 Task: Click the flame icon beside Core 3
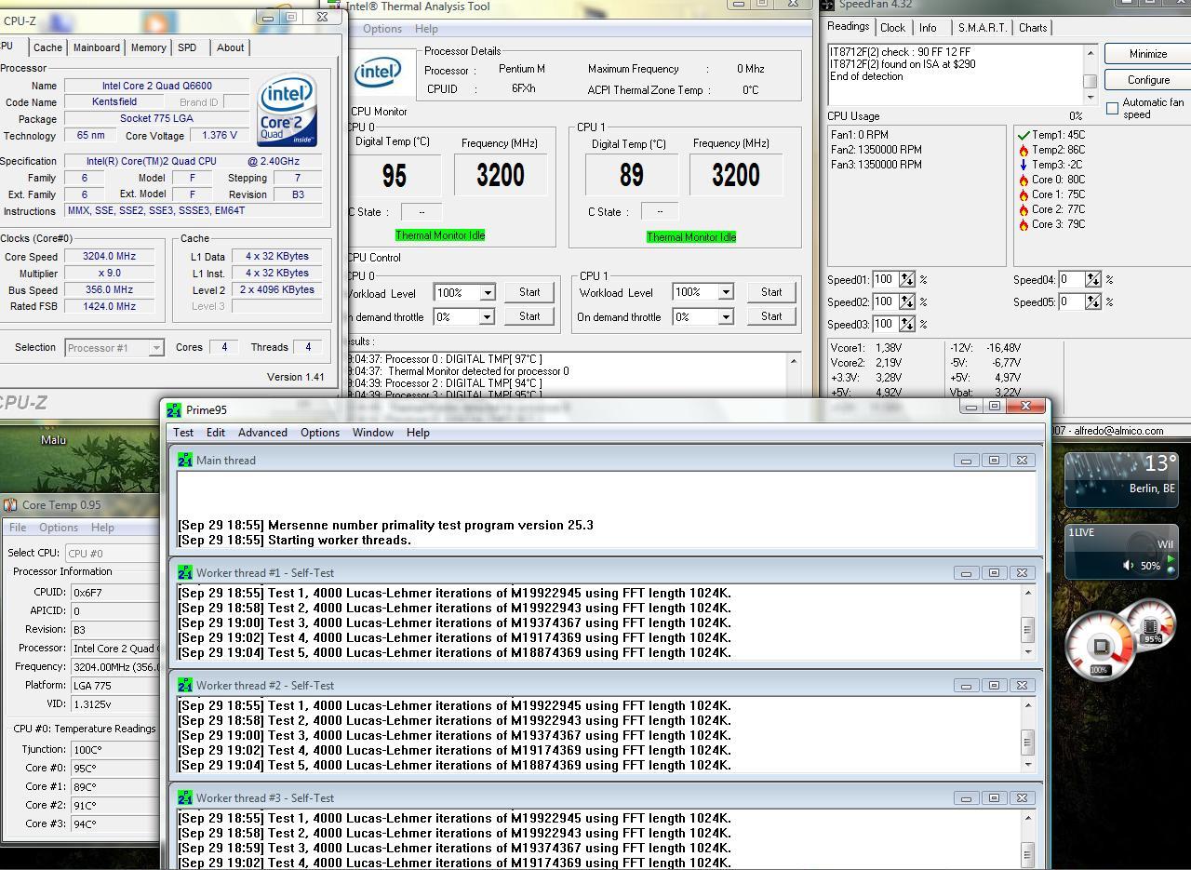1024,224
